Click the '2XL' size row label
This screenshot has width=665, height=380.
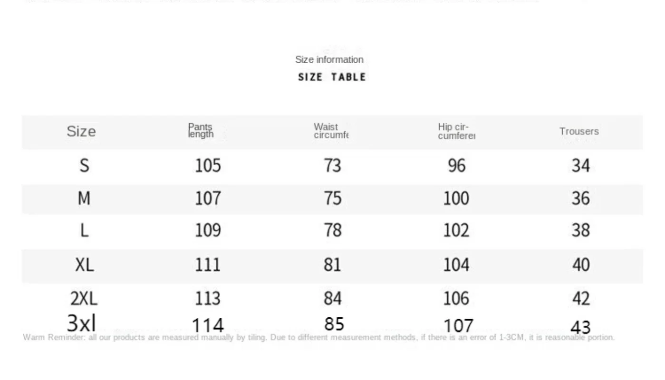[x=84, y=298]
